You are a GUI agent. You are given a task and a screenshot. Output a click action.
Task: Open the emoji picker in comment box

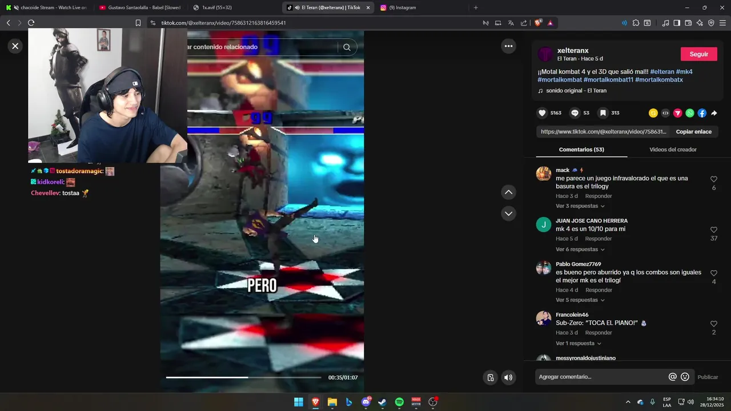685,377
